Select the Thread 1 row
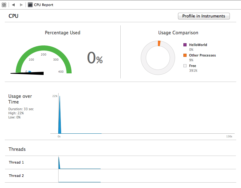241x188 pixels. (x=120, y=163)
